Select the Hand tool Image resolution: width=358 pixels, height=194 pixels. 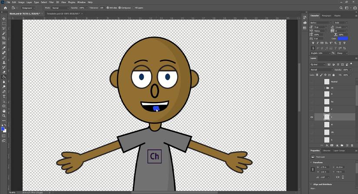click(x=4, y=111)
